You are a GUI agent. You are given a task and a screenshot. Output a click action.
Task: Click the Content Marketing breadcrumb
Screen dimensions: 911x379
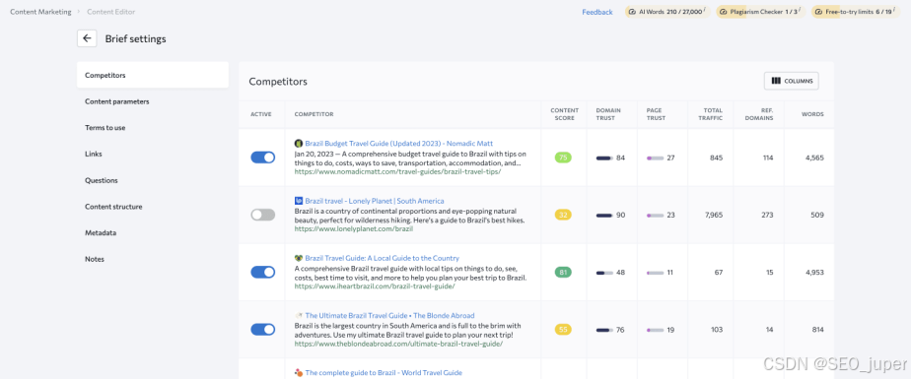pos(40,12)
